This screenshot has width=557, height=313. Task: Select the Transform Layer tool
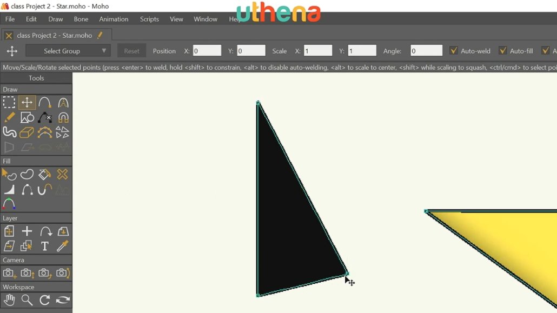point(9,231)
